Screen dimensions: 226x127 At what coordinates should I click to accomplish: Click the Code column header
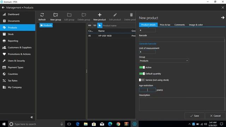(x=91, y=31)
